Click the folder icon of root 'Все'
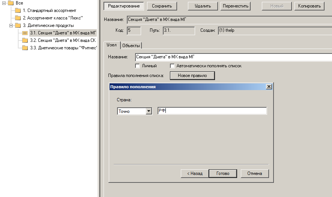The width and height of the screenshot is (332, 197). pyautogui.click(x=11, y=3)
